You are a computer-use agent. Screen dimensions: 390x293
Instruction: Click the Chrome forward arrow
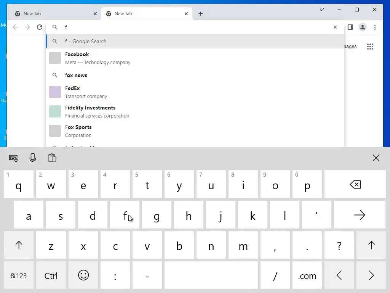pyautogui.click(x=27, y=27)
